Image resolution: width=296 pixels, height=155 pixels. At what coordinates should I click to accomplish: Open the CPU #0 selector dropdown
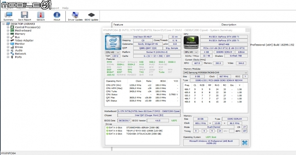(113, 52)
